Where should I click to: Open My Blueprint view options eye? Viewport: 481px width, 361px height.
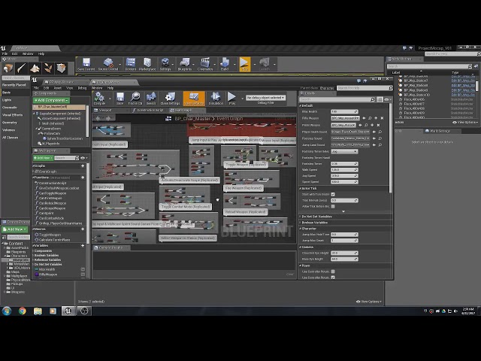(x=83, y=158)
